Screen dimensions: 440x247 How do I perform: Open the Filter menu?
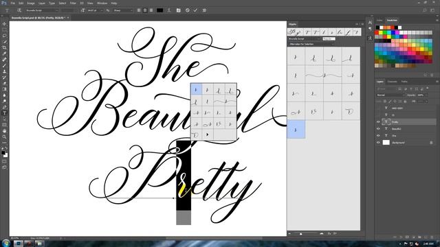pyautogui.click(x=73, y=3)
